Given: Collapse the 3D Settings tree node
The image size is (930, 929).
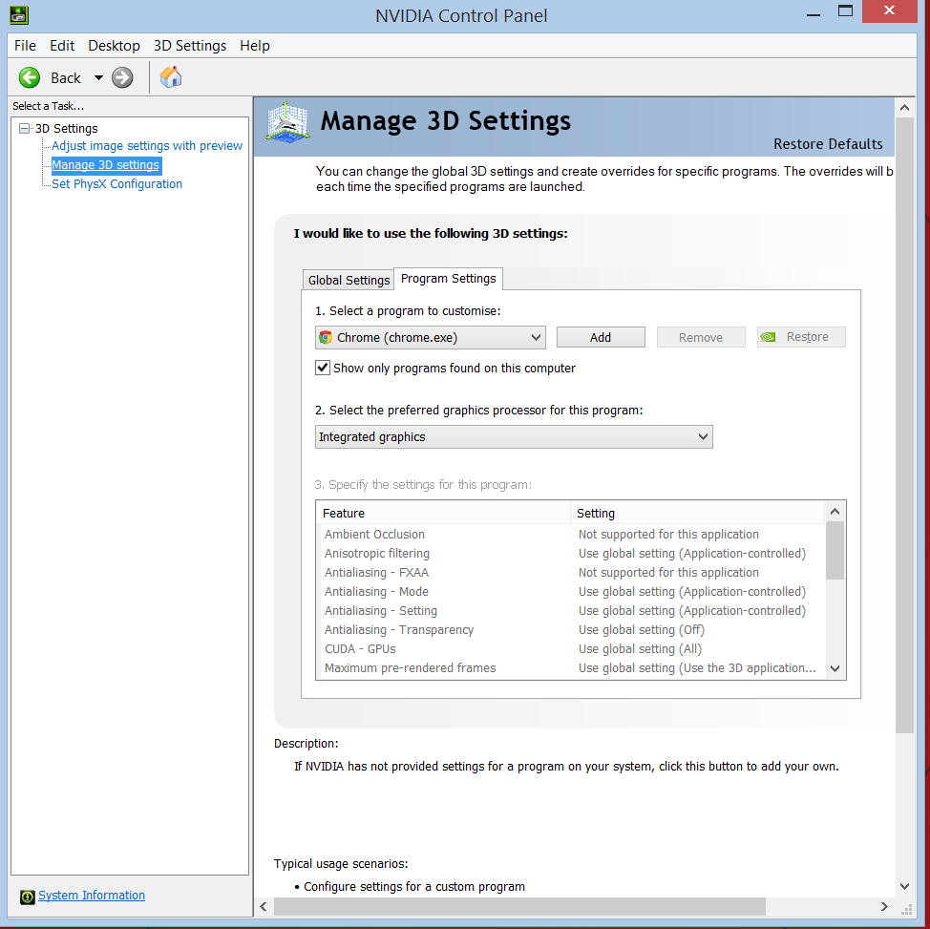Looking at the screenshot, I should (x=24, y=128).
